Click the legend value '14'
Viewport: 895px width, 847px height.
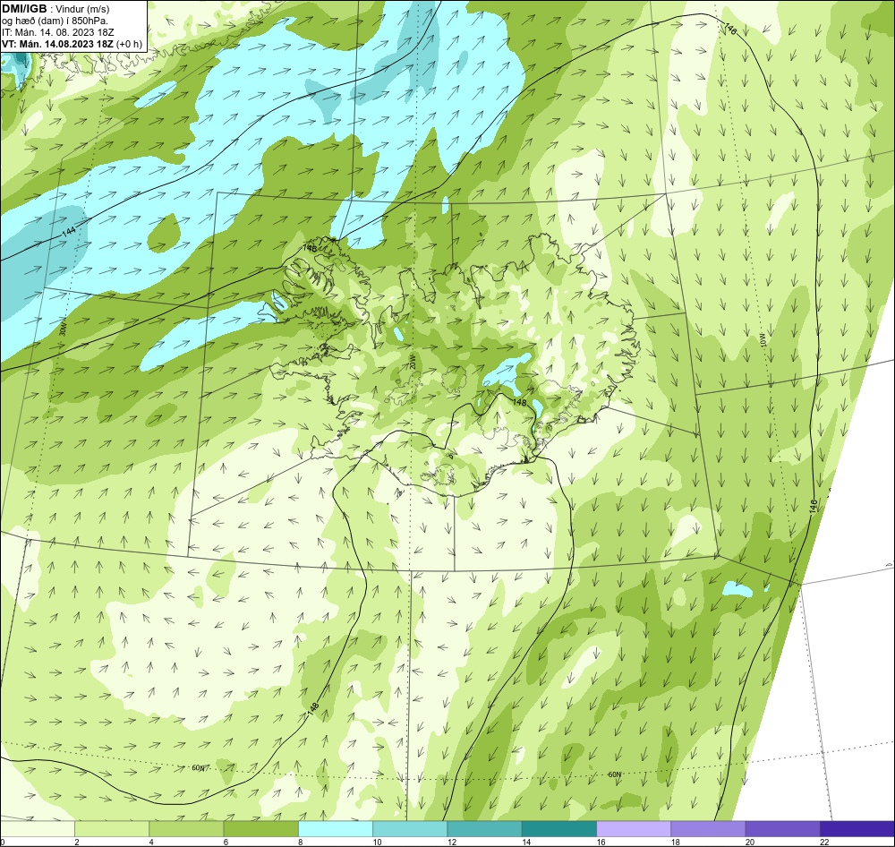tap(526, 842)
